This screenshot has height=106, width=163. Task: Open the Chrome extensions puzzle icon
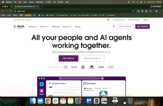point(151,11)
